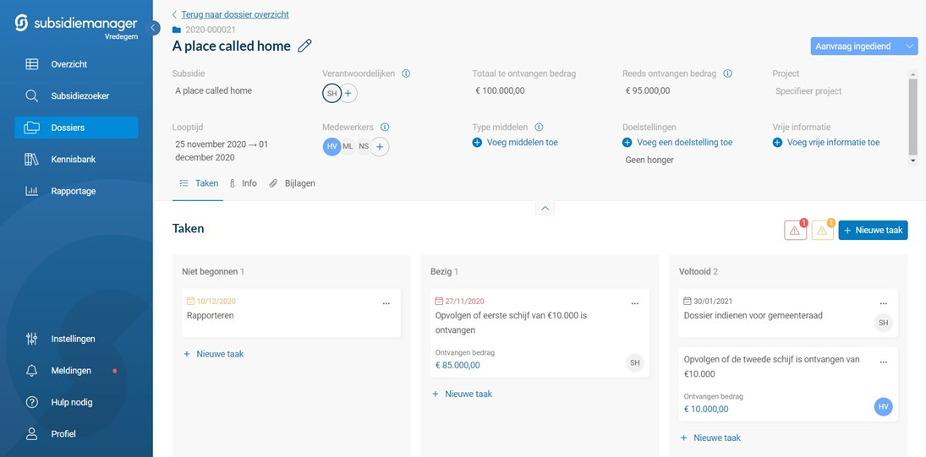
Task: Collapse the dossier details panel chevron
Action: point(545,208)
